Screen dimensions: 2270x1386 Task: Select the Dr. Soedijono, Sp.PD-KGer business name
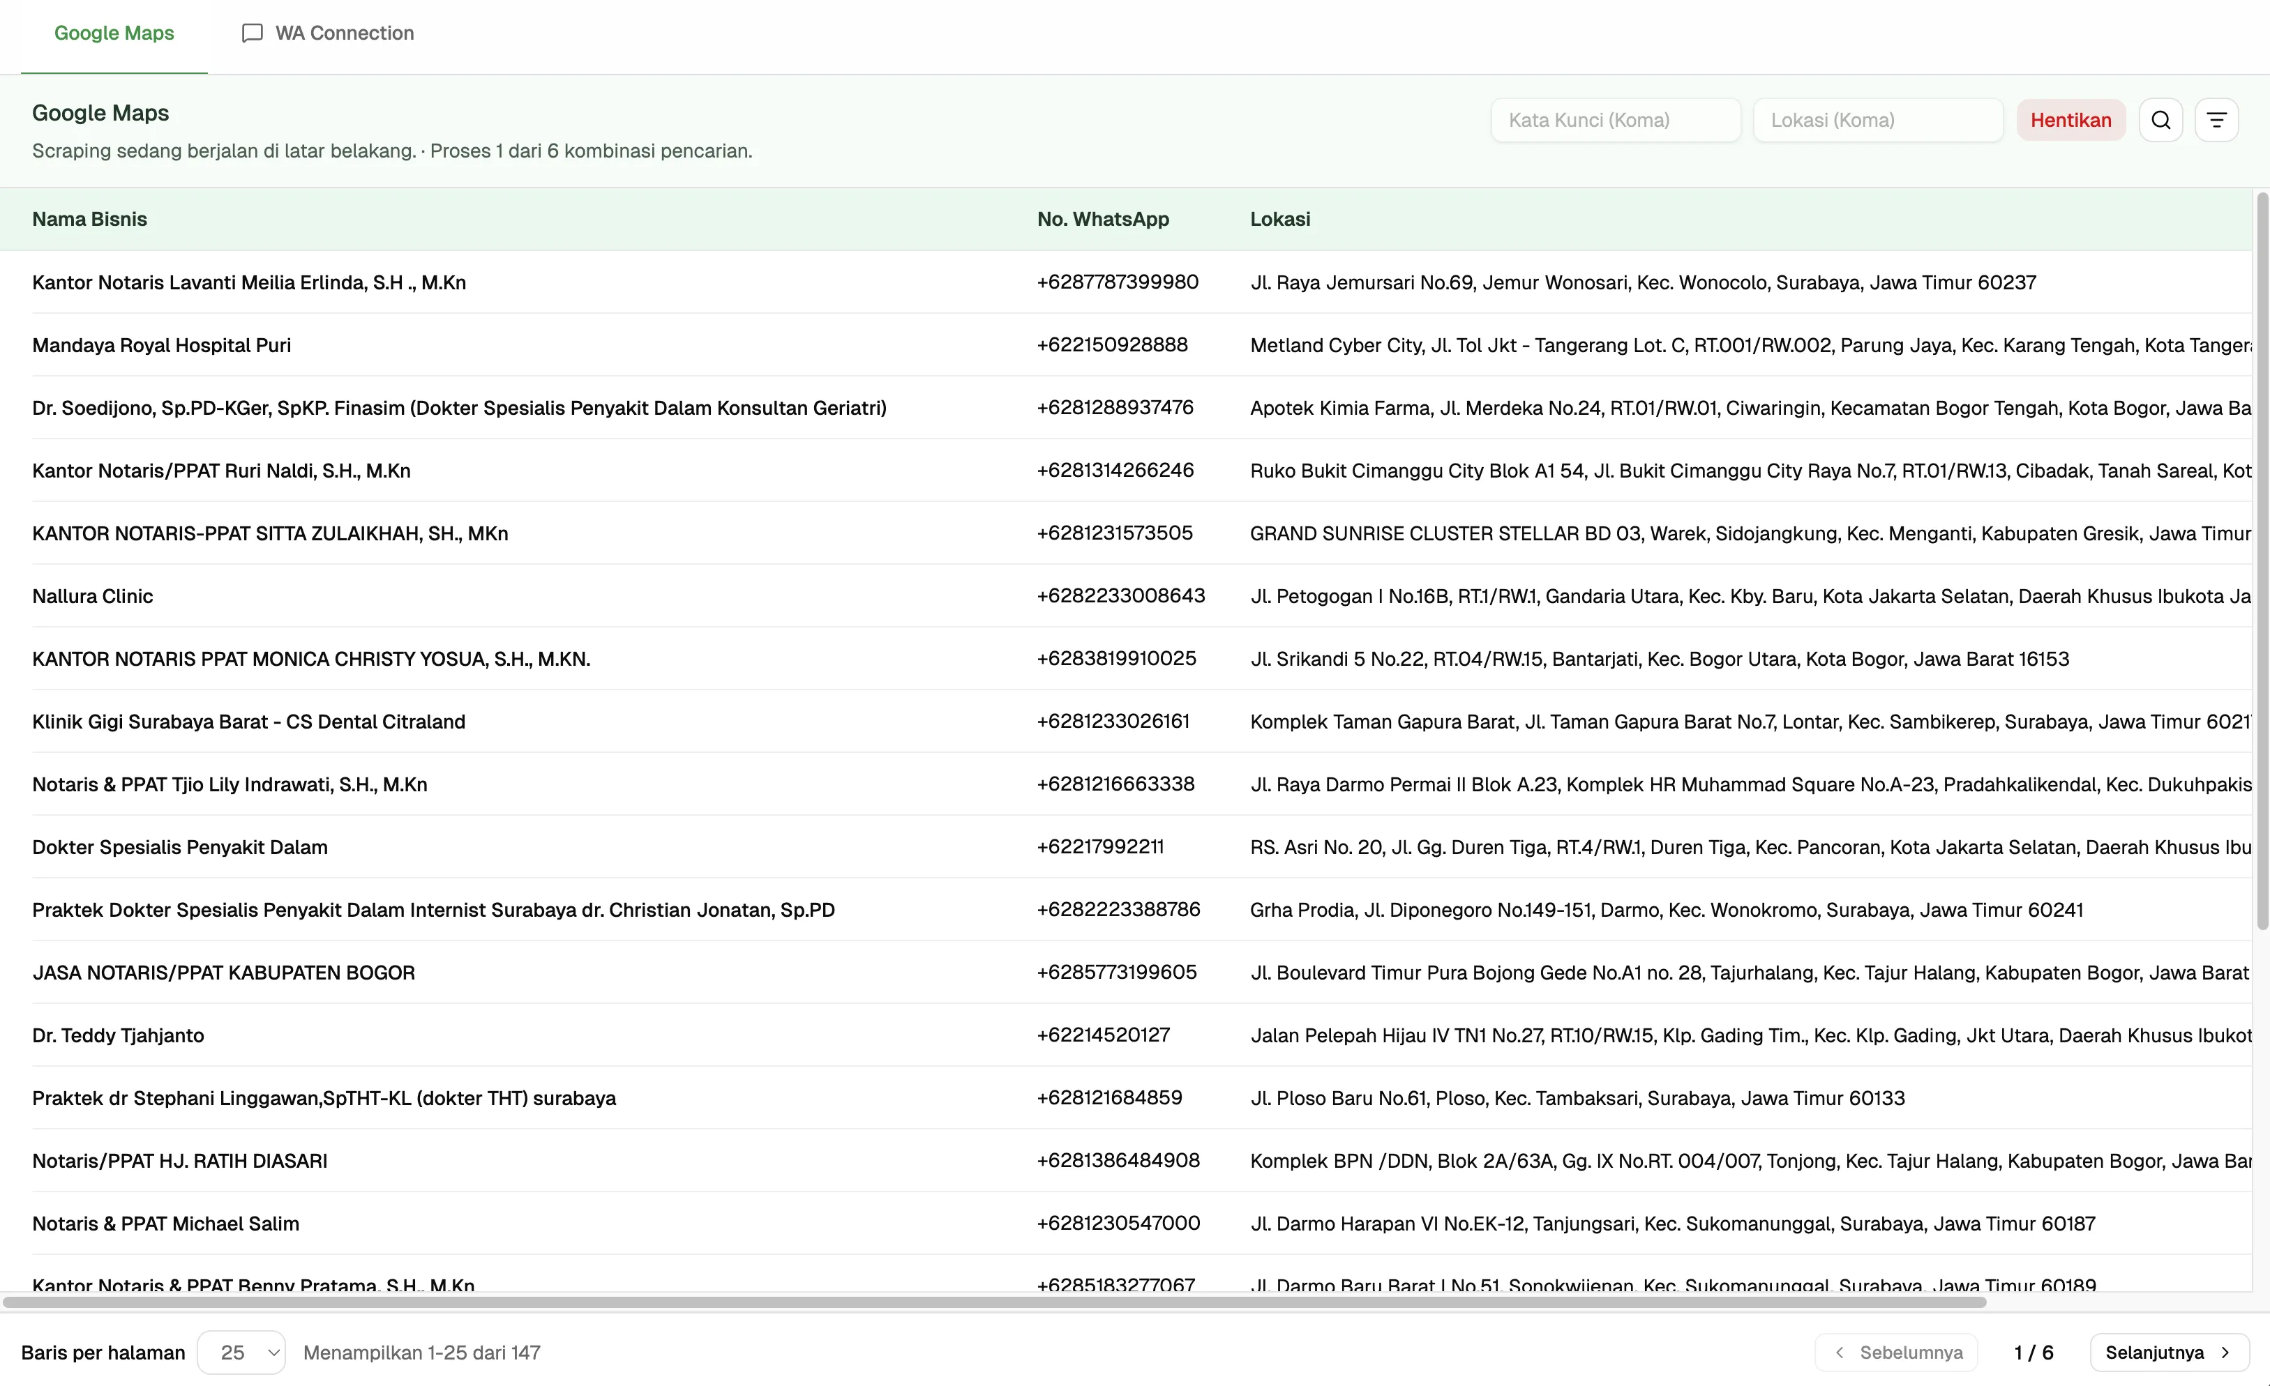point(459,408)
